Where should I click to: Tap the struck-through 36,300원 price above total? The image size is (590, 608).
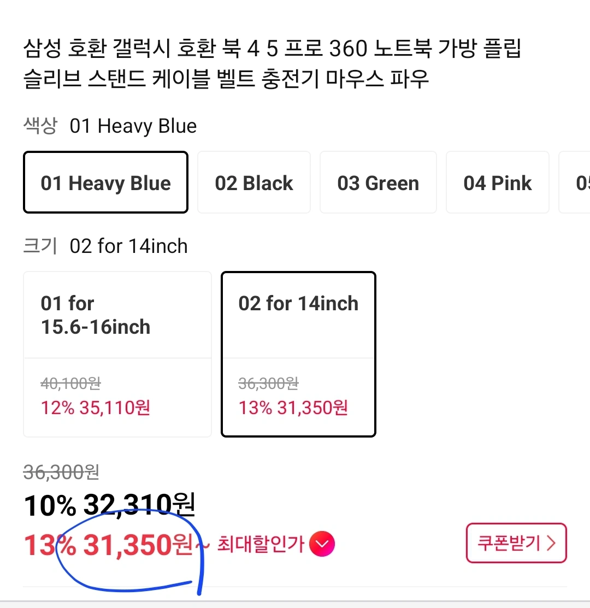coord(61,473)
